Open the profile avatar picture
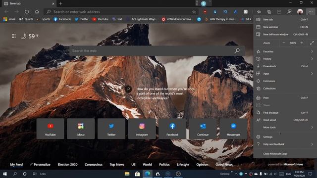The height and width of the screenshot is (178, 317). tap(300, 12)
